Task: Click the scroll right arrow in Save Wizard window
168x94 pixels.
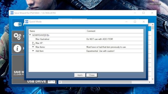Action: pos(149,82)
